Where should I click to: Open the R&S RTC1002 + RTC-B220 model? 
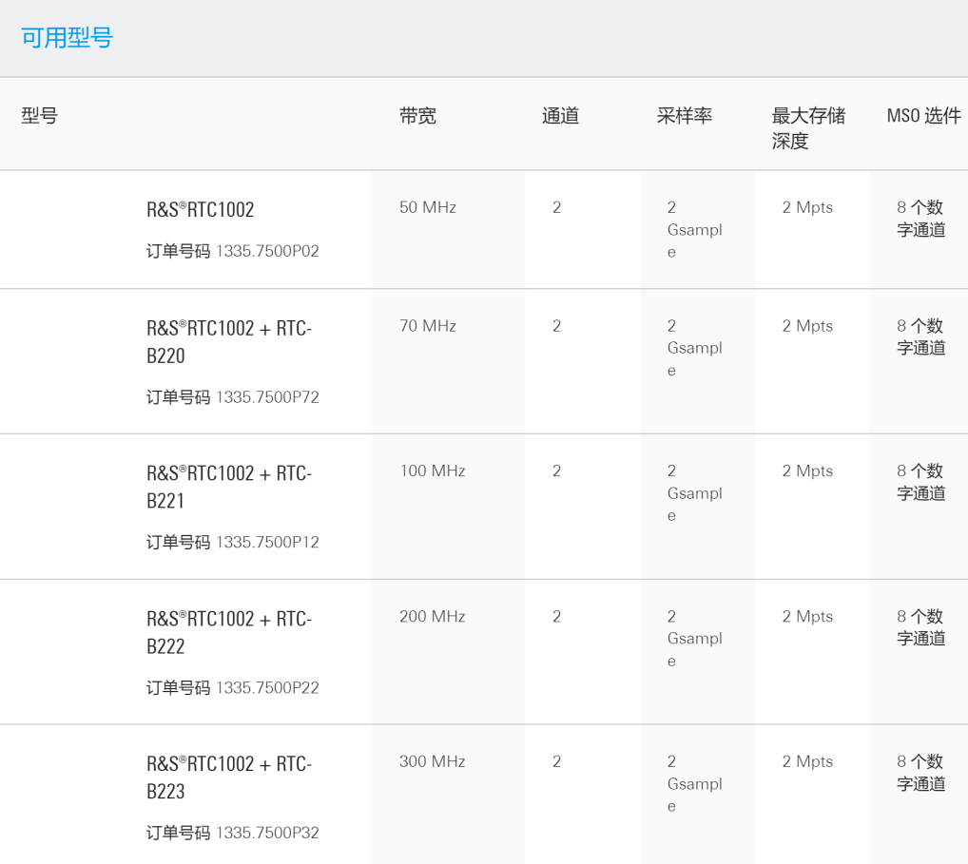(229, 342)
